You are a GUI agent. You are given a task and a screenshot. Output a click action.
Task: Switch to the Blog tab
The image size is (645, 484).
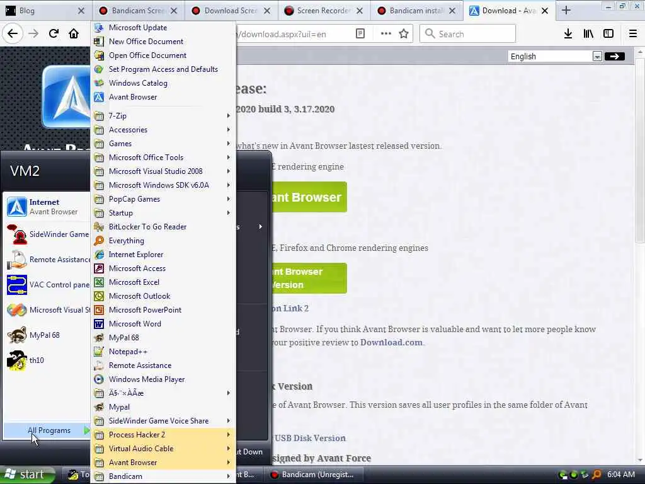(x=41, y=11)
